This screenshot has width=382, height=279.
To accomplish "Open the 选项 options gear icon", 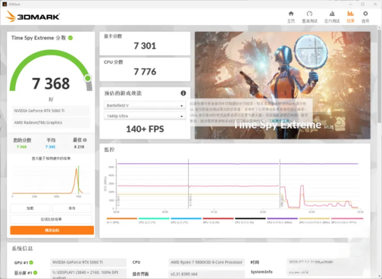I will tap(365, 14).
